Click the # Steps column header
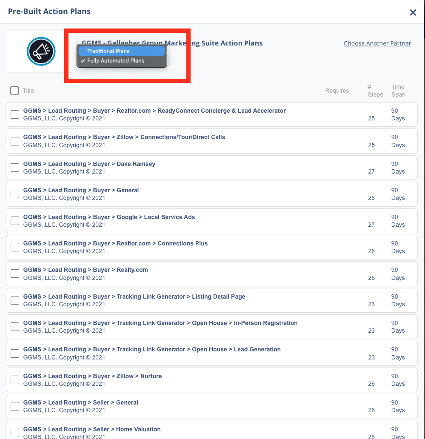Viewport: 425px width, 439px height. tap(375, 91)
